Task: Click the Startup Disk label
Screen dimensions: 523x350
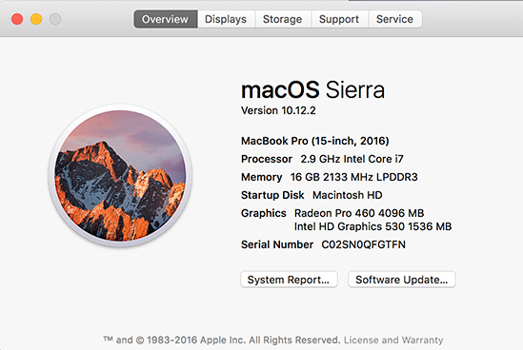Action: click(272, 195)
